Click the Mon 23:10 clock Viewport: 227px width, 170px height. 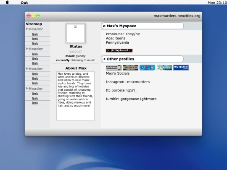[217, 3]
